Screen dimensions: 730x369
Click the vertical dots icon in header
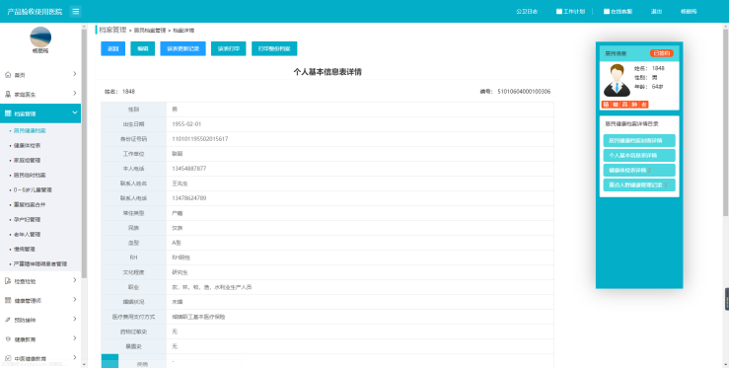(592, 12)
